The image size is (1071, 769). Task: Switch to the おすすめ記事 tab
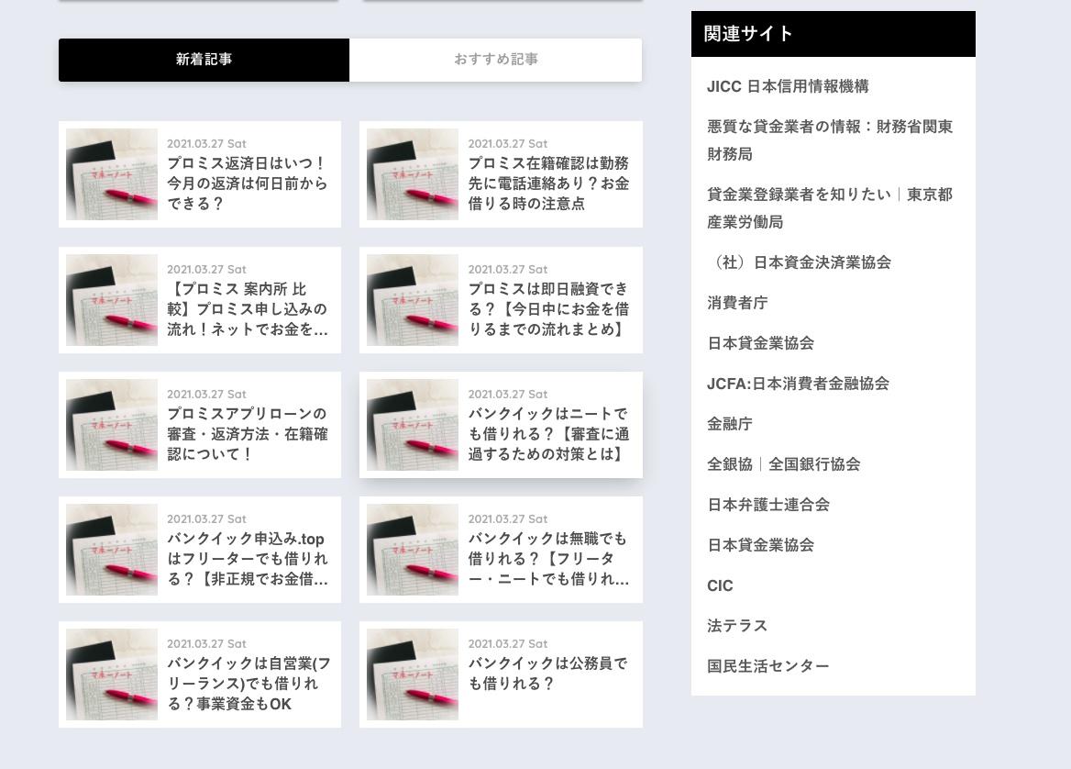click(x=496, y=60)
